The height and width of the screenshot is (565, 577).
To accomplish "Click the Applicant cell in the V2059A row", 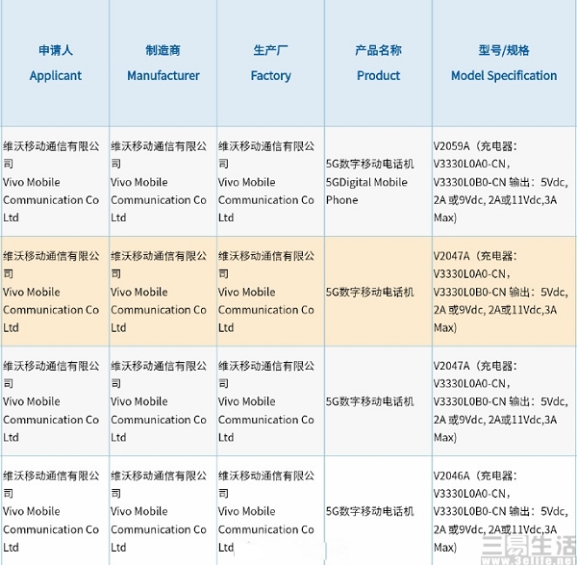I will tap(54, 182).
